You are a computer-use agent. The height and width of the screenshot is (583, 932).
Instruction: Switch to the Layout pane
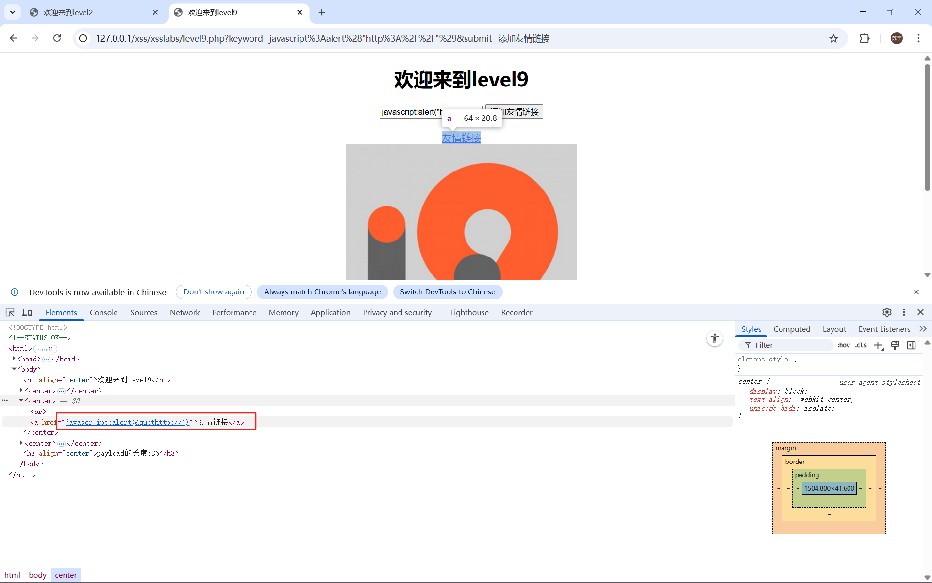click(834, 329)
